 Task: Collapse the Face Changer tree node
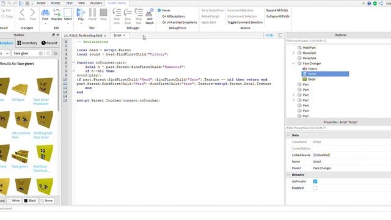(x=293, y=64)
